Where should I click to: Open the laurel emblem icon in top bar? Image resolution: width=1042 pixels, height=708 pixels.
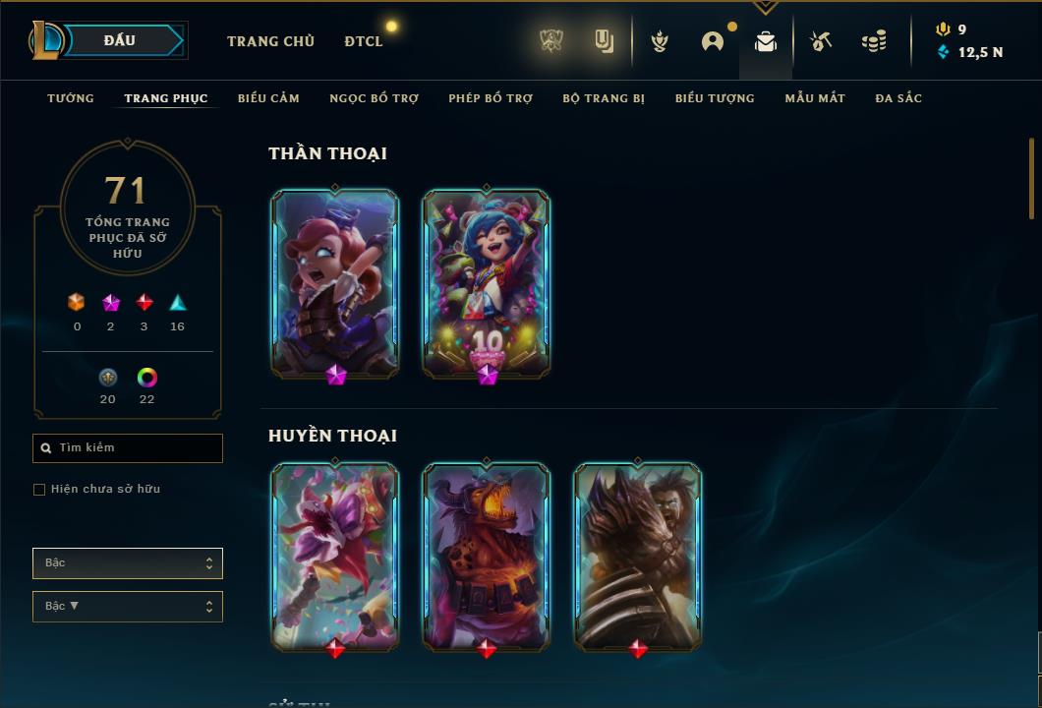pos(660,41)
